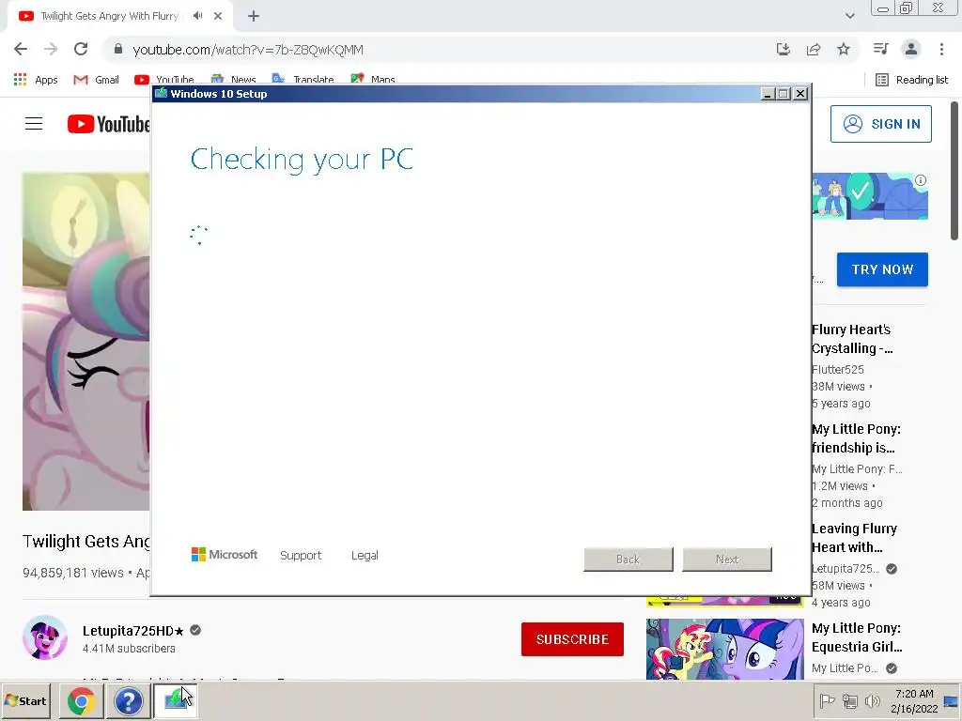Image resolution: width=962 pixels, height=721 pixels.
Task: Open the volume tray icon
Action: pos(872,700)
